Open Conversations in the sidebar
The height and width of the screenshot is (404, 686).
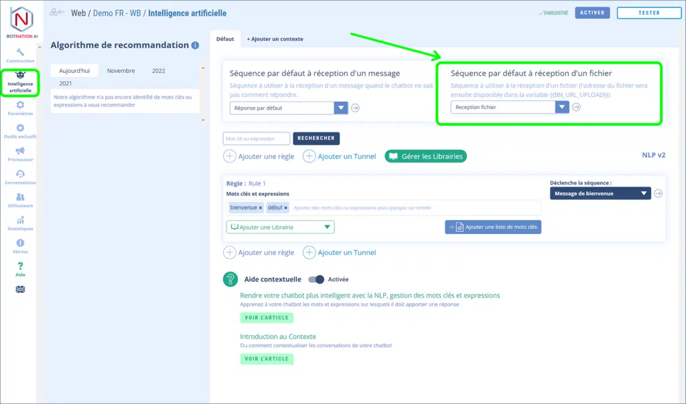click(20, 175)
